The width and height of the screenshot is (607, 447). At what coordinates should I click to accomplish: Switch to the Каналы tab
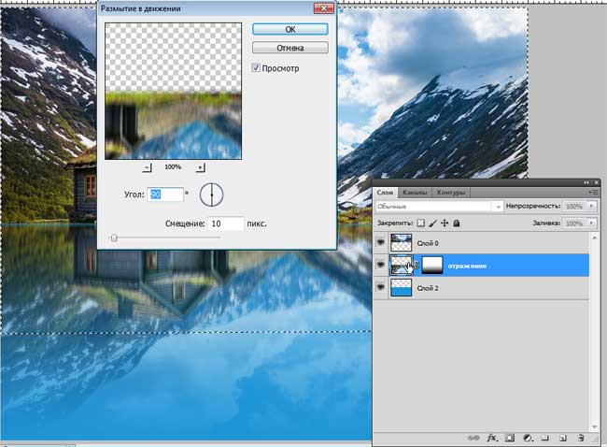click(x=415, y=193)
